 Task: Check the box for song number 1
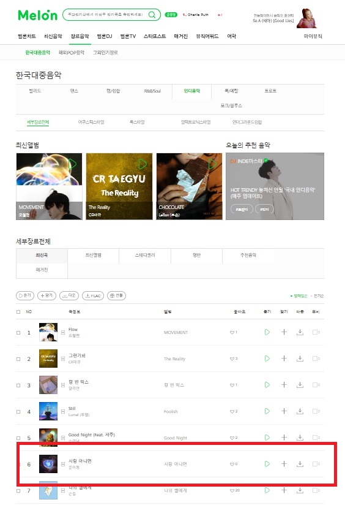click(18, 332)
